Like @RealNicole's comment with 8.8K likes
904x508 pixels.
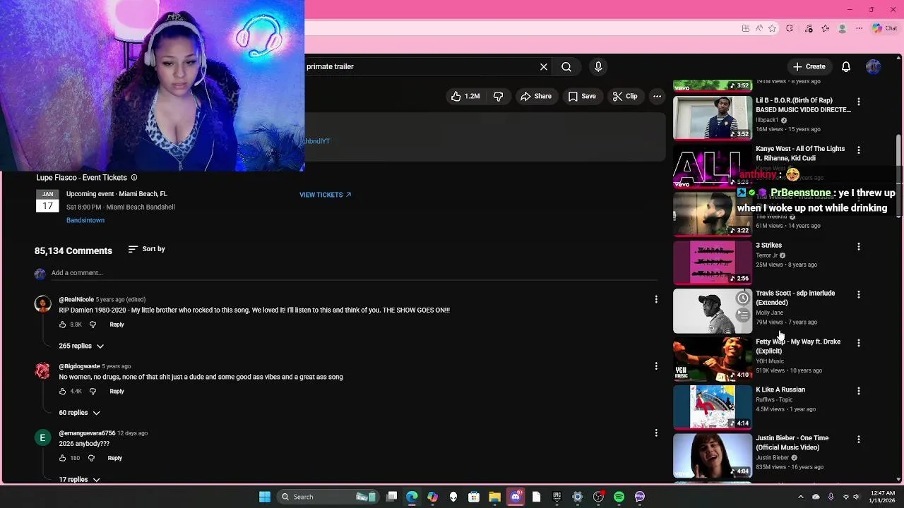[x=62, y=325]
